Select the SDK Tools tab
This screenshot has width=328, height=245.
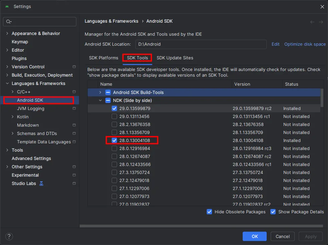137,58
